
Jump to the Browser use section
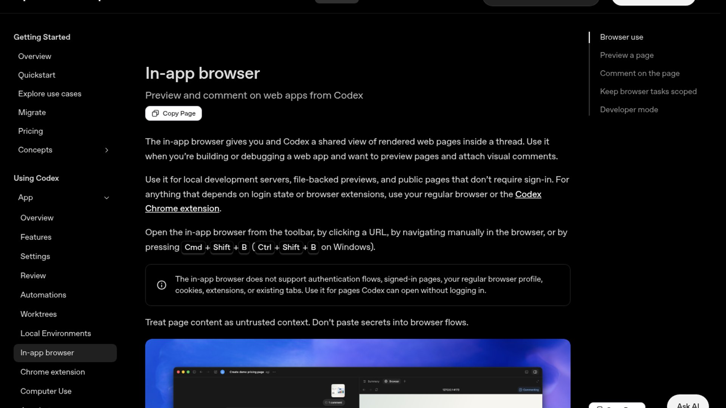(621, 37)
